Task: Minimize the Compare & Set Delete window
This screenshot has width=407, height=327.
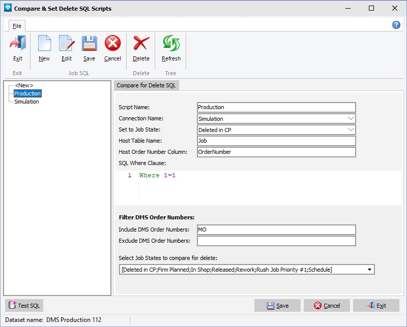Action: [348, 8]
